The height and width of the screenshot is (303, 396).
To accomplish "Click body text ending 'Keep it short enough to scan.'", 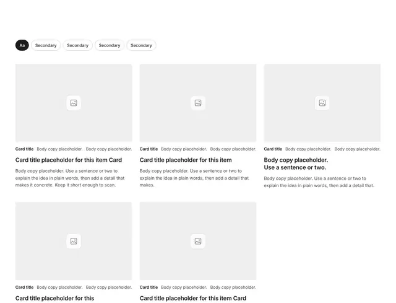I will [x=70, y=178].
